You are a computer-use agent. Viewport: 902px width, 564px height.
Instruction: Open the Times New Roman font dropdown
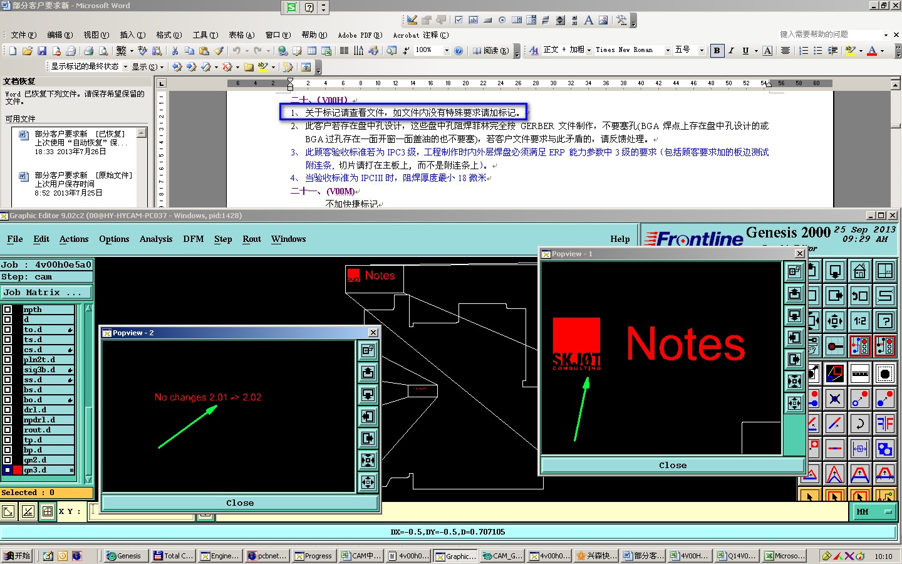(668, 51)
